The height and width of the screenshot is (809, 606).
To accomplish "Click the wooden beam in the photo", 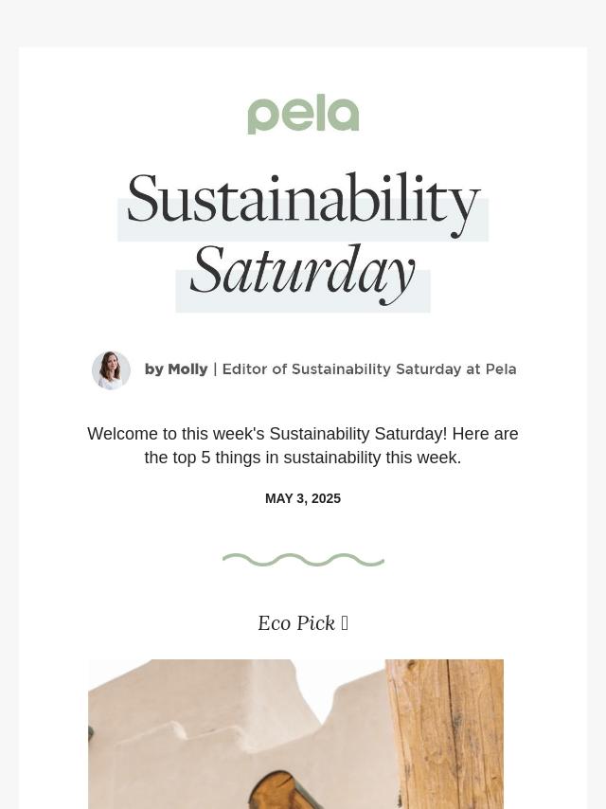I will pyautogui.click(x=445, y=733).
